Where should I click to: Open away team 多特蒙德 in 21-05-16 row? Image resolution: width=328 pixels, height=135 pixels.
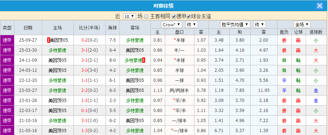coord(135,131)
